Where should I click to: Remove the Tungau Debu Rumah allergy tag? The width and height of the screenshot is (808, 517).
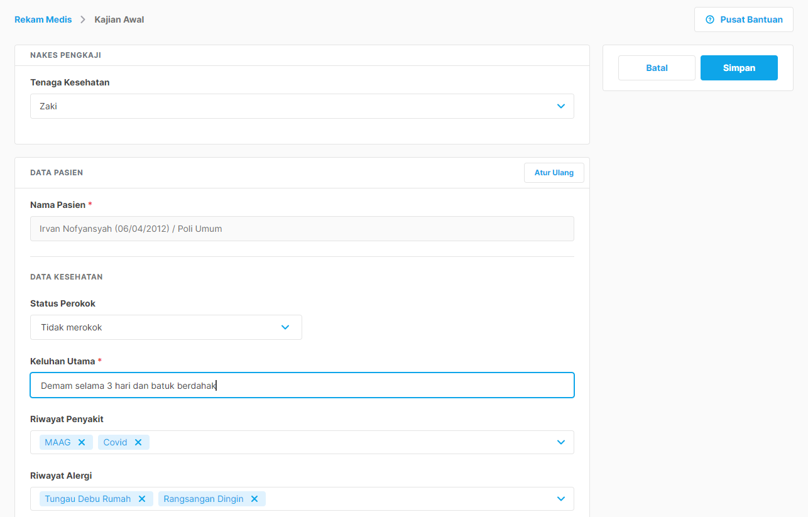[142, 499]
